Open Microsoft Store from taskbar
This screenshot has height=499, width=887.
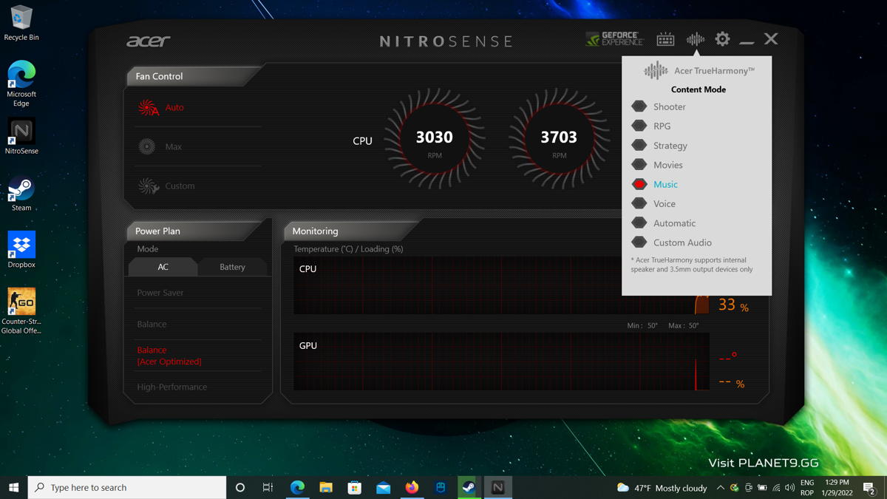coord(355,487)
